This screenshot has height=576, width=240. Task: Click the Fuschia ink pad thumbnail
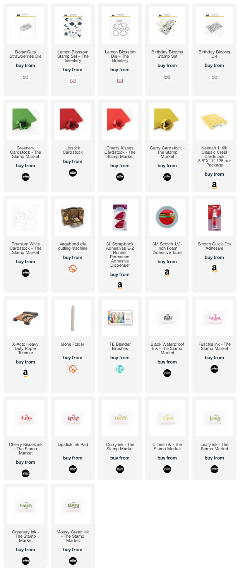(214, 318)
